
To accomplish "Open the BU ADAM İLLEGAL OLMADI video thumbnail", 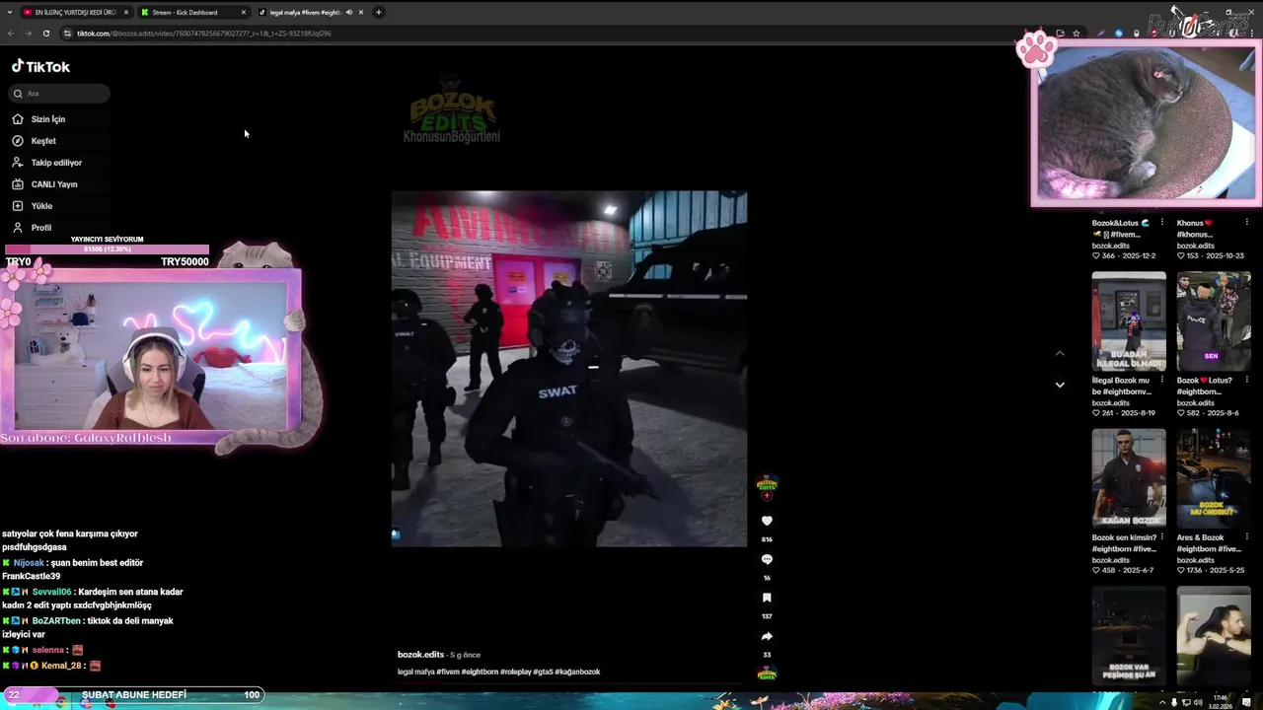I will (x=1129, y=321).
